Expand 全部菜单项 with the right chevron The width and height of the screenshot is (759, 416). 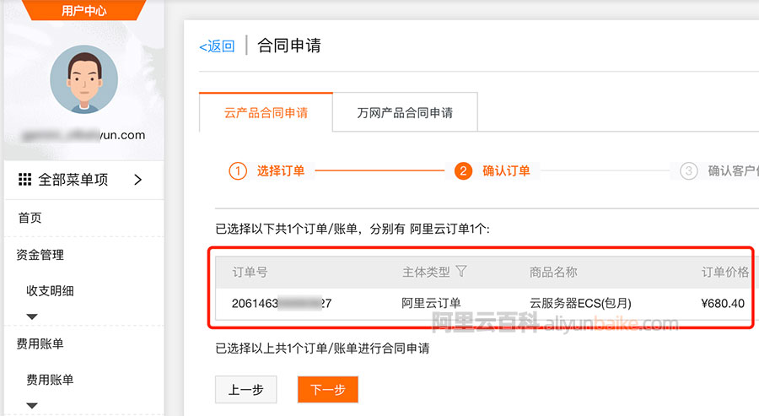(138, 180)
